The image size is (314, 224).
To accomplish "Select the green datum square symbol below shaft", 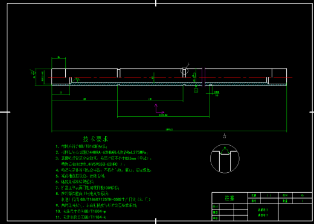I will click(196, 90).
